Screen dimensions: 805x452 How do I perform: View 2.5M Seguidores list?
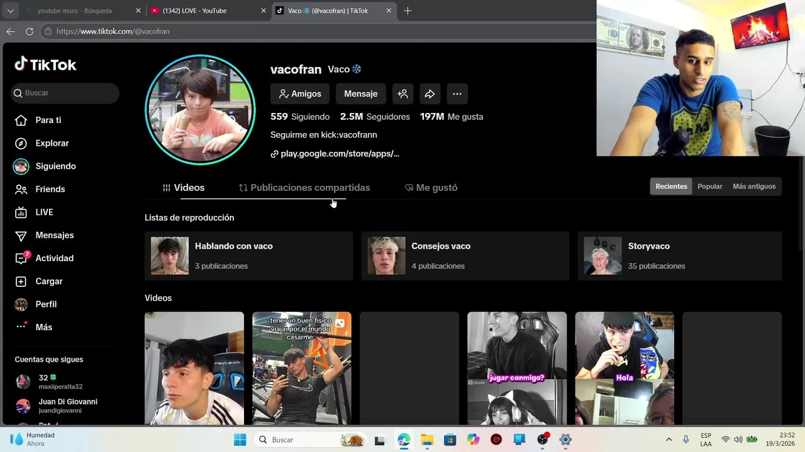(x=375, y=117)
